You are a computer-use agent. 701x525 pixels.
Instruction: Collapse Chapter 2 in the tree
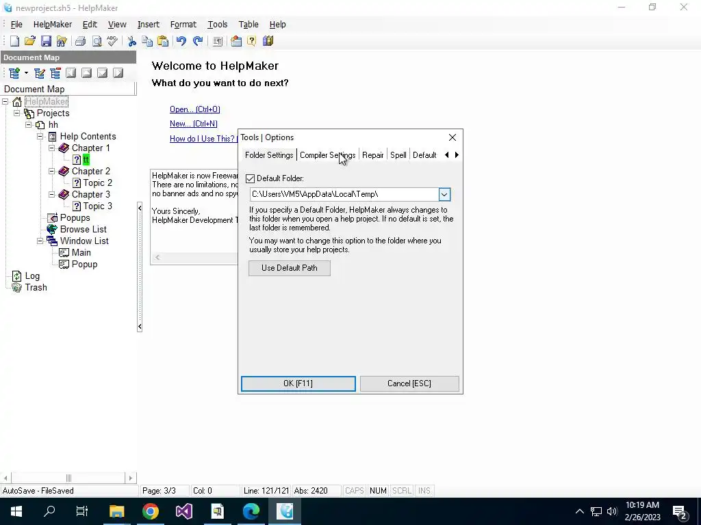[52, 171]
